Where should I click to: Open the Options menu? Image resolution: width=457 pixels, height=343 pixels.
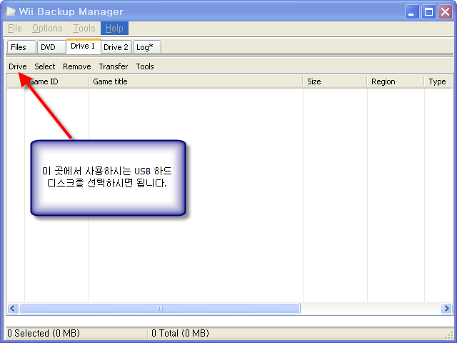click(x=47, y=29)
